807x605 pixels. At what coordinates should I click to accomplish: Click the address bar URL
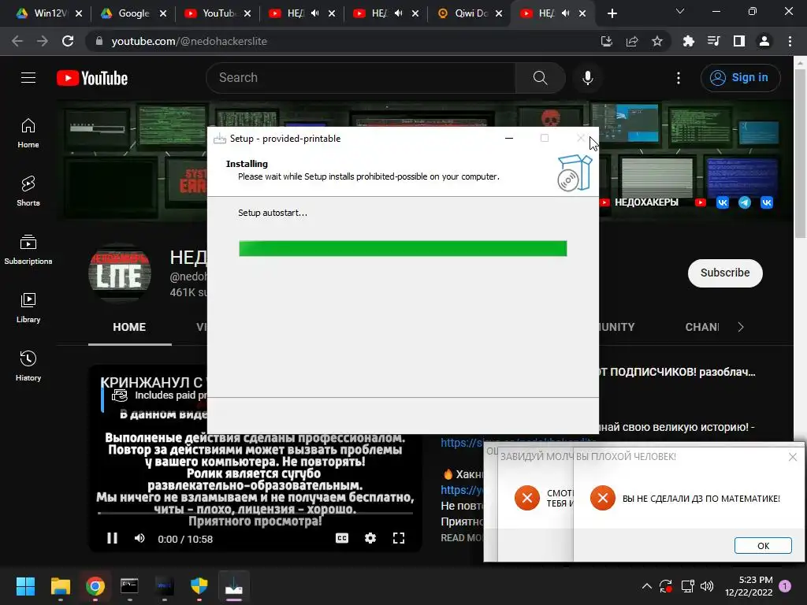tap(189, 41)
